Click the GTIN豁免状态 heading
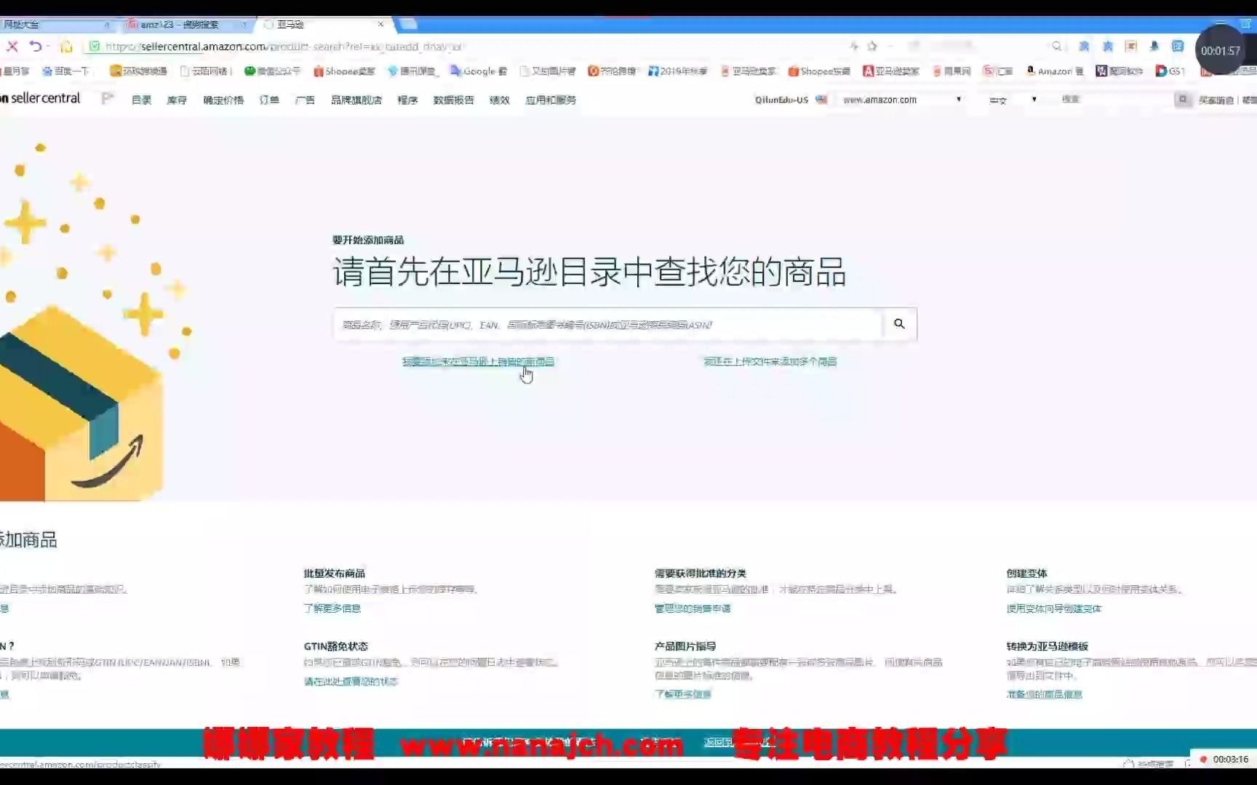The height and width of the screenshot is (785, 1257). tap(336, 646)
